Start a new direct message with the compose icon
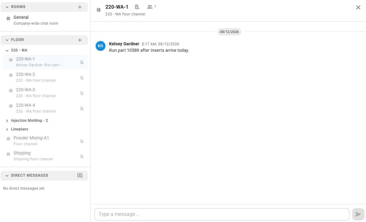This screenshot has width=366, height=222. point(80,175)
